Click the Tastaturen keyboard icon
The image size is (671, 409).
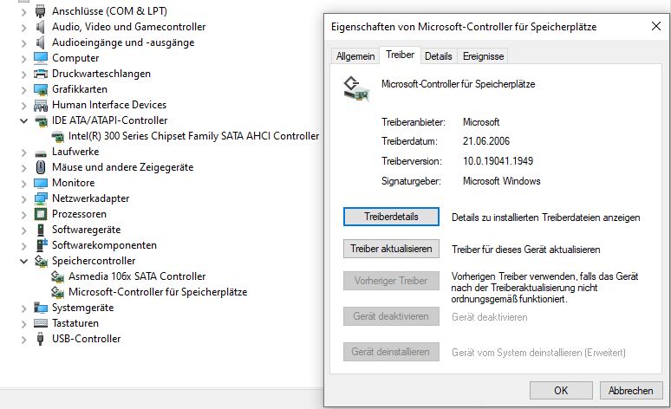(x=40, y=323)
